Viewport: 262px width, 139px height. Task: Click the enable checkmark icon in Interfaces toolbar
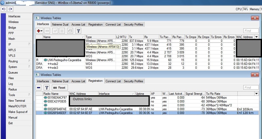point(55,31)
